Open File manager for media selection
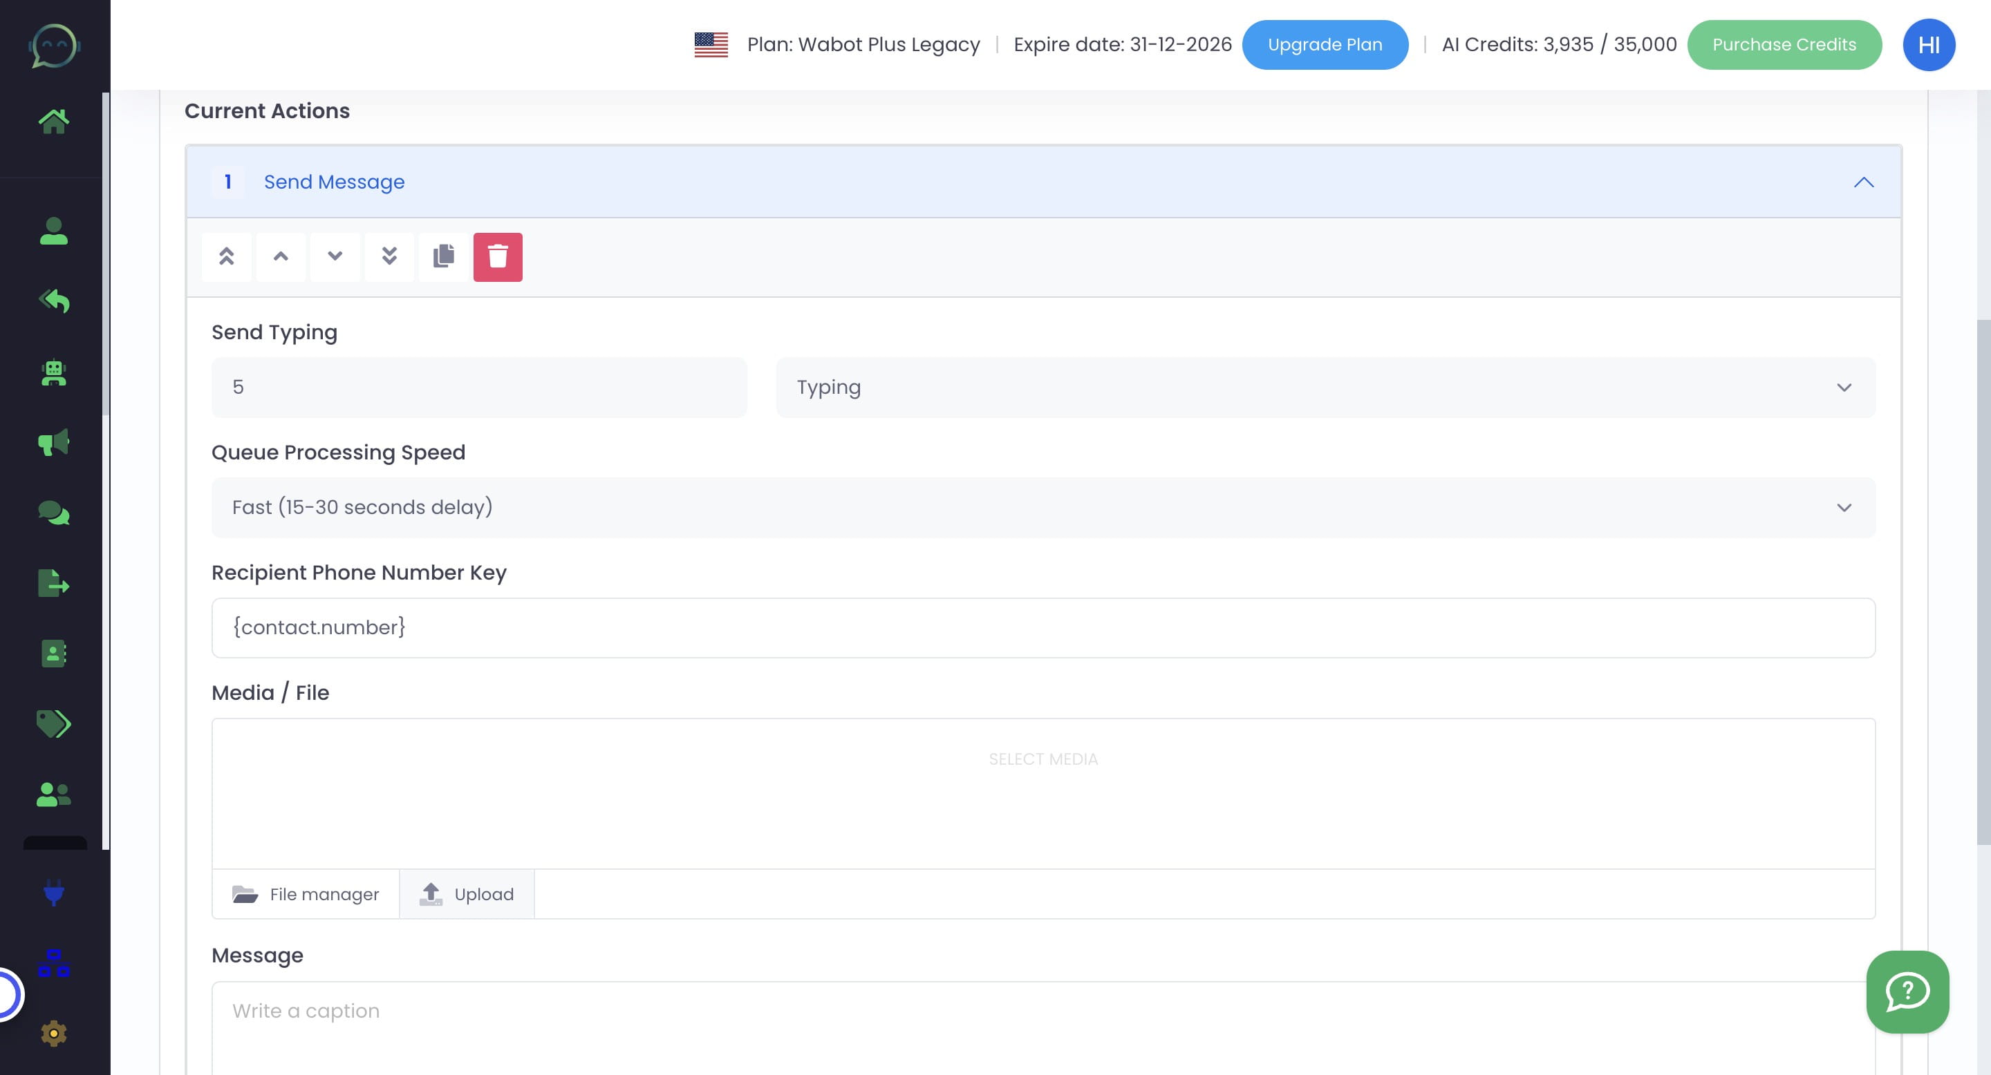 point(306,893)
